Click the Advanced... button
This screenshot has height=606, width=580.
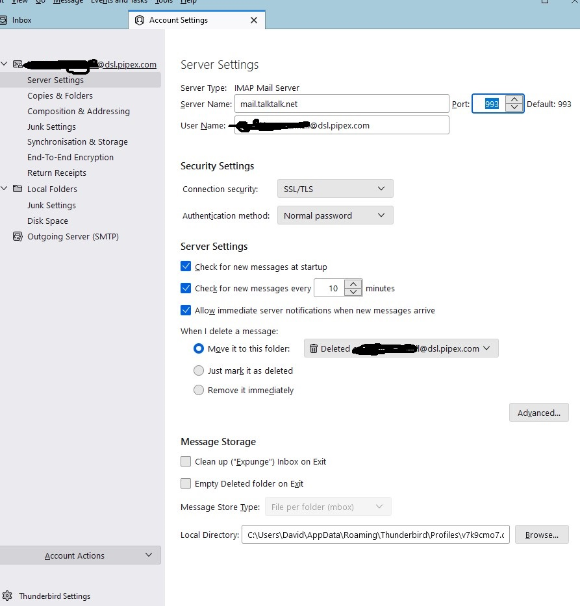pyautogui.click(x=538, y=413)
